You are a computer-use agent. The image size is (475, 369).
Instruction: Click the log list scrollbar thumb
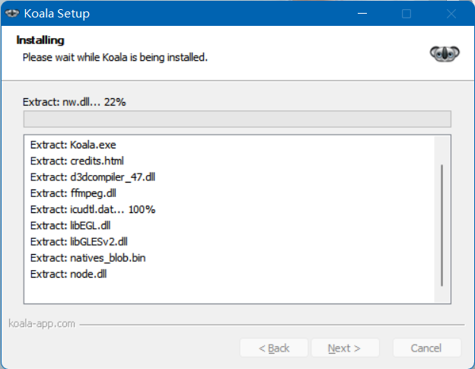click(442, 225)
